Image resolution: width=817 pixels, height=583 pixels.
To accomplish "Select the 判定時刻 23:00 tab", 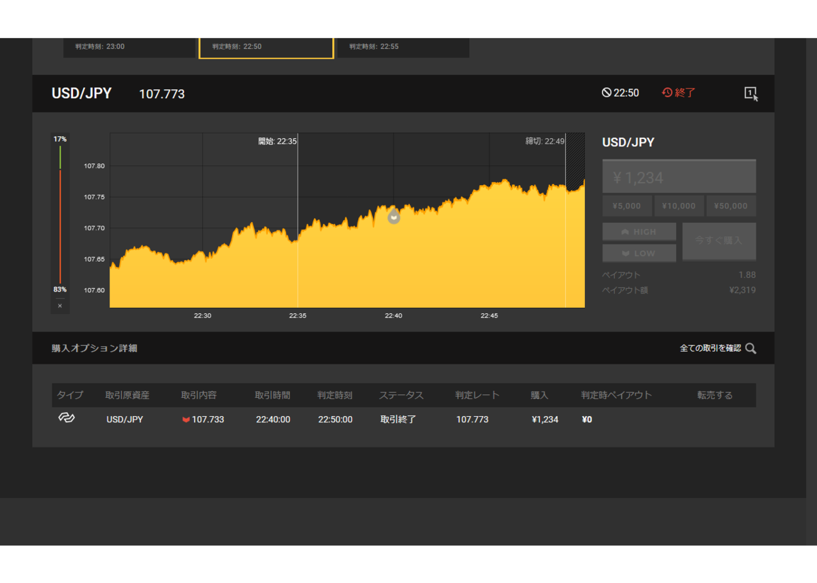I will pos(129,47).
